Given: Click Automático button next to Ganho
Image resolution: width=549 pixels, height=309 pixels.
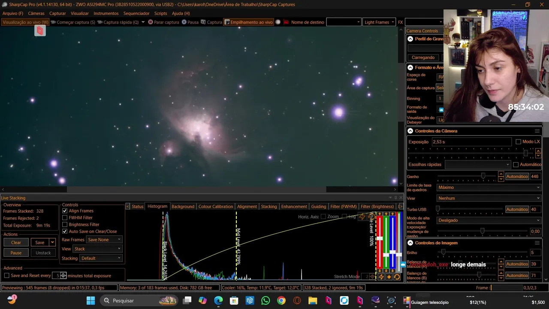Looking at the screenshot, I should [517, 176].
